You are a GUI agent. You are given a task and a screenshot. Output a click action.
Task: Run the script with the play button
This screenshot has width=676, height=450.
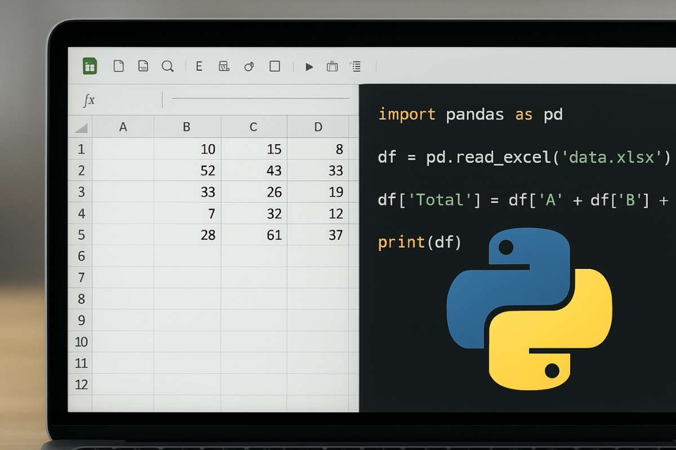click(x=309, y=66)
